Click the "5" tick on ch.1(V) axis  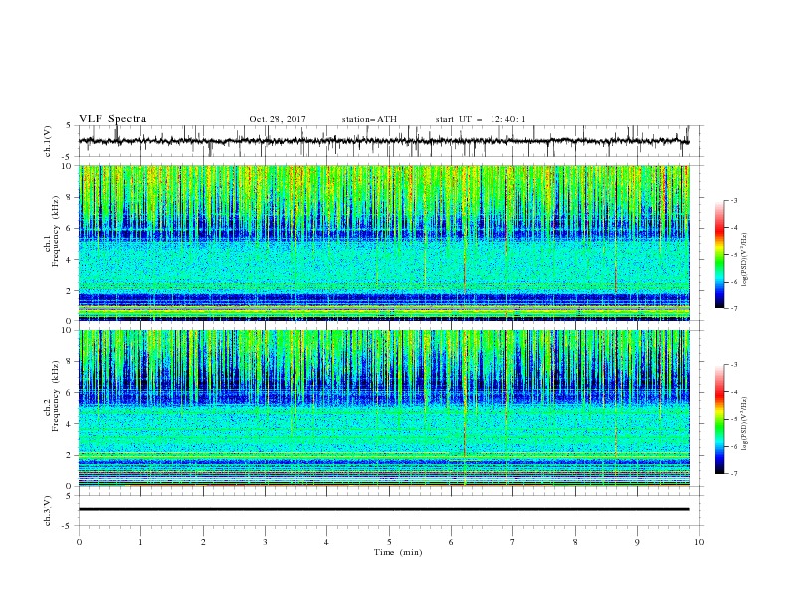click(x=70, y=126)
